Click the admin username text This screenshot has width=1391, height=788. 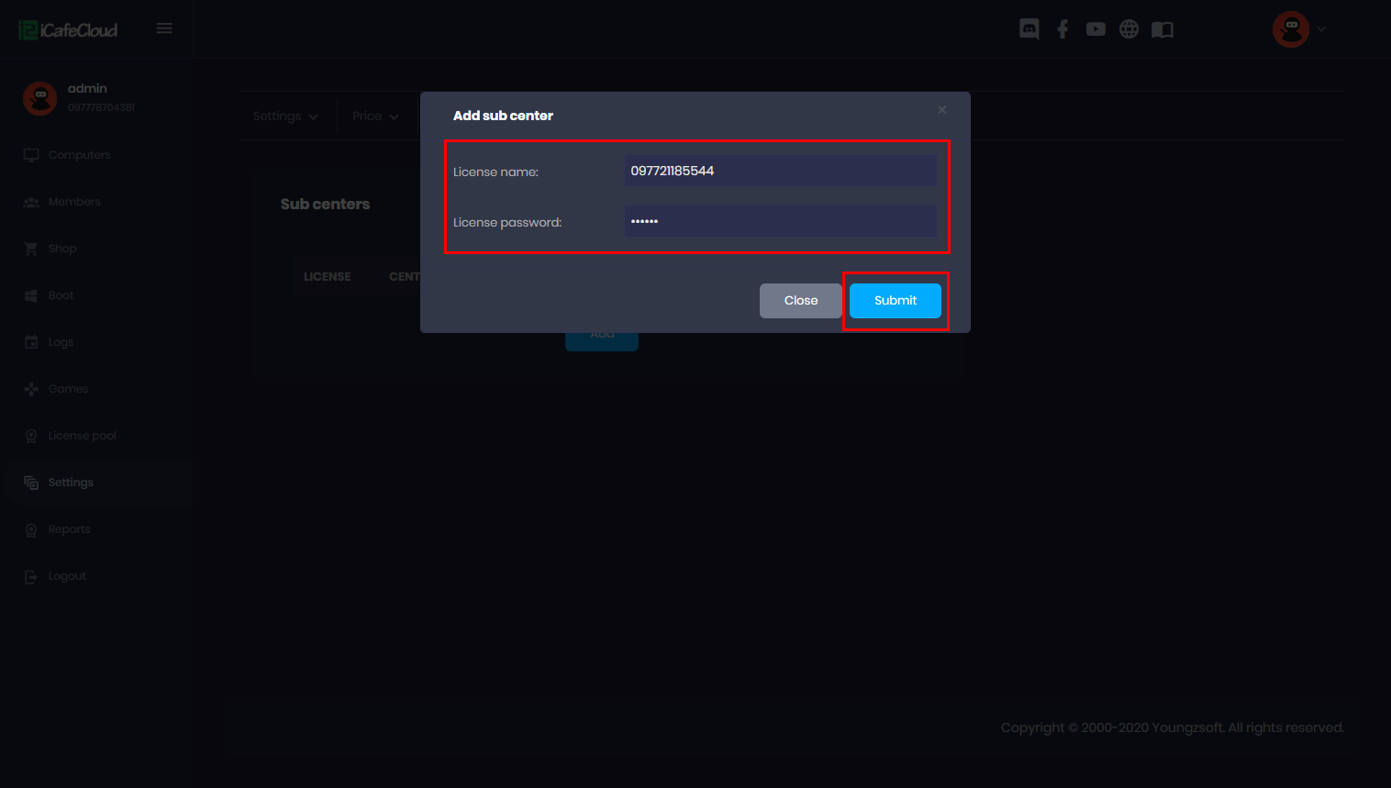coord(87,89)
